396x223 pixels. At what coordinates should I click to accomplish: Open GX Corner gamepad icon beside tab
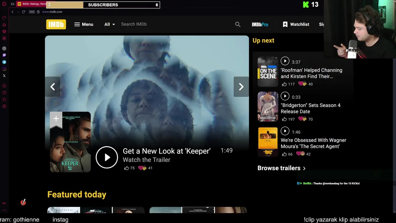[12, 4]
